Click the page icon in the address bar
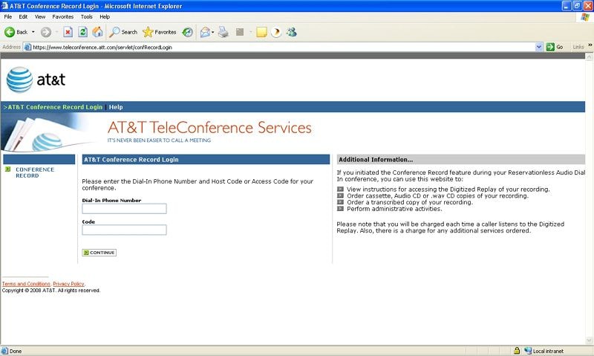Viewport: 594px width, 356px height. (27, 47)
